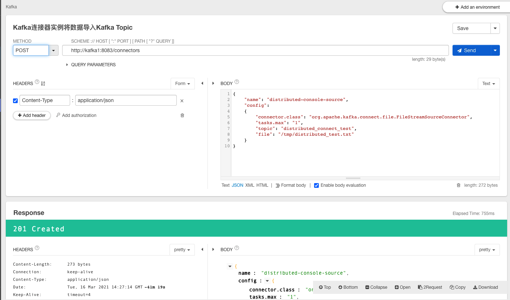The height and width of the screenshot is (300, 510).
Task: Click the request title Kafka连接器实例将数据导入Kafka Topic
Action: (x=73, y=28)
